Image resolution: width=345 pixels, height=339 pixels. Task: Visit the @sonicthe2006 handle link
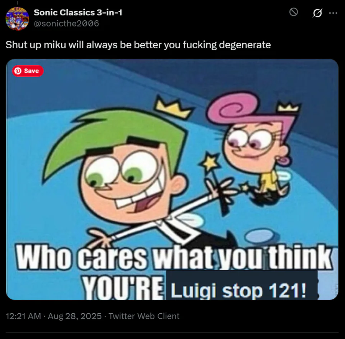click(66, 23)
